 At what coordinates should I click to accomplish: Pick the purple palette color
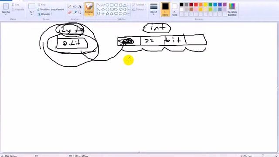225,5
